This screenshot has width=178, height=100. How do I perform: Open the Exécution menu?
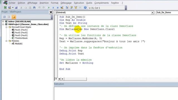[x=79, y=3]
